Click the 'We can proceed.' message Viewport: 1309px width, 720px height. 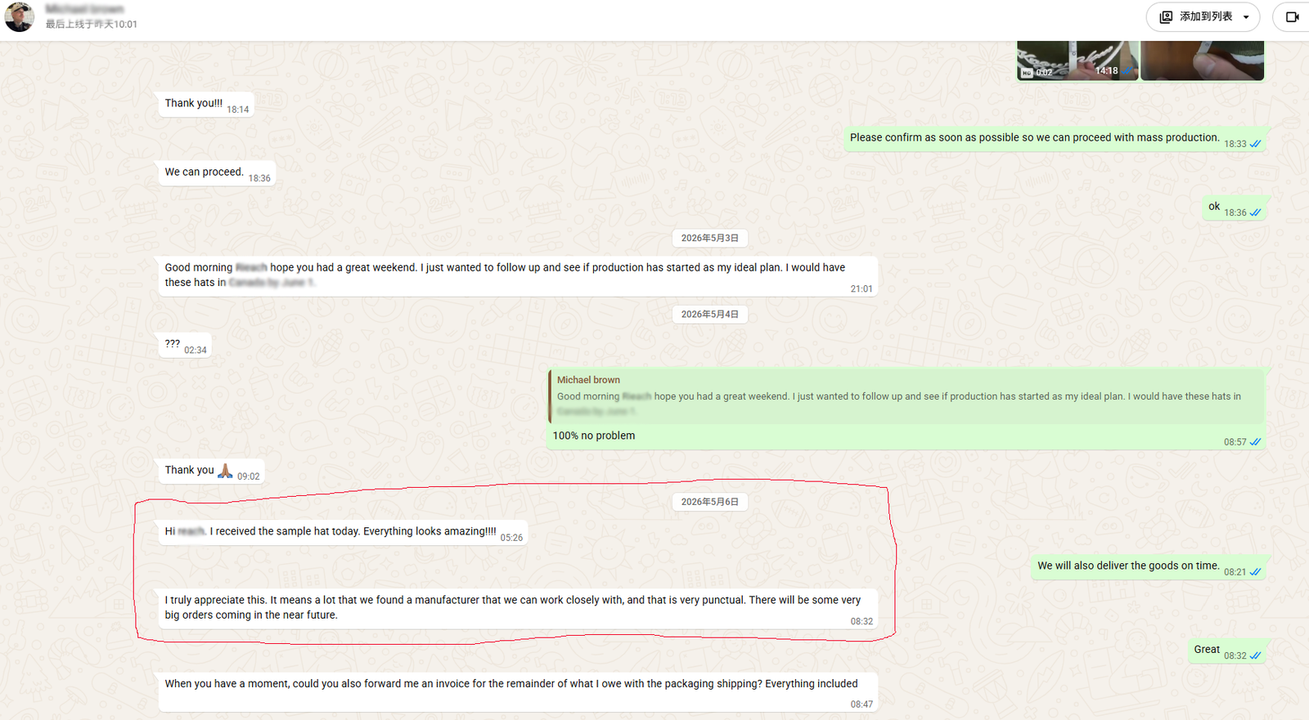pos(216,172)
